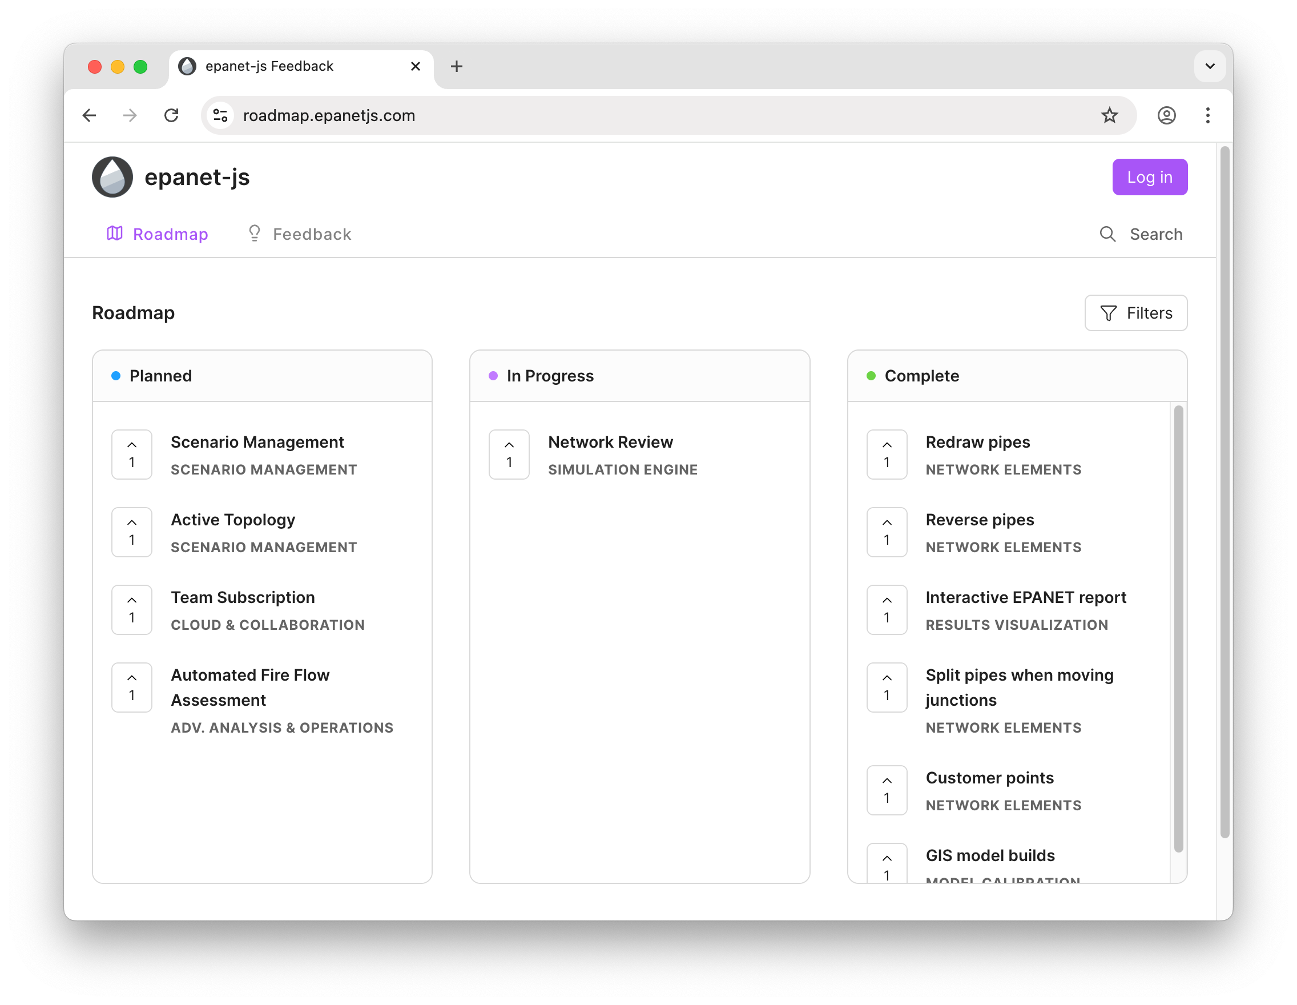Image resolution: width=1297 pixels, height=1005 pixels.
Task: Click the Complete column scrollbar
Action: click(x=1178, y=630)
